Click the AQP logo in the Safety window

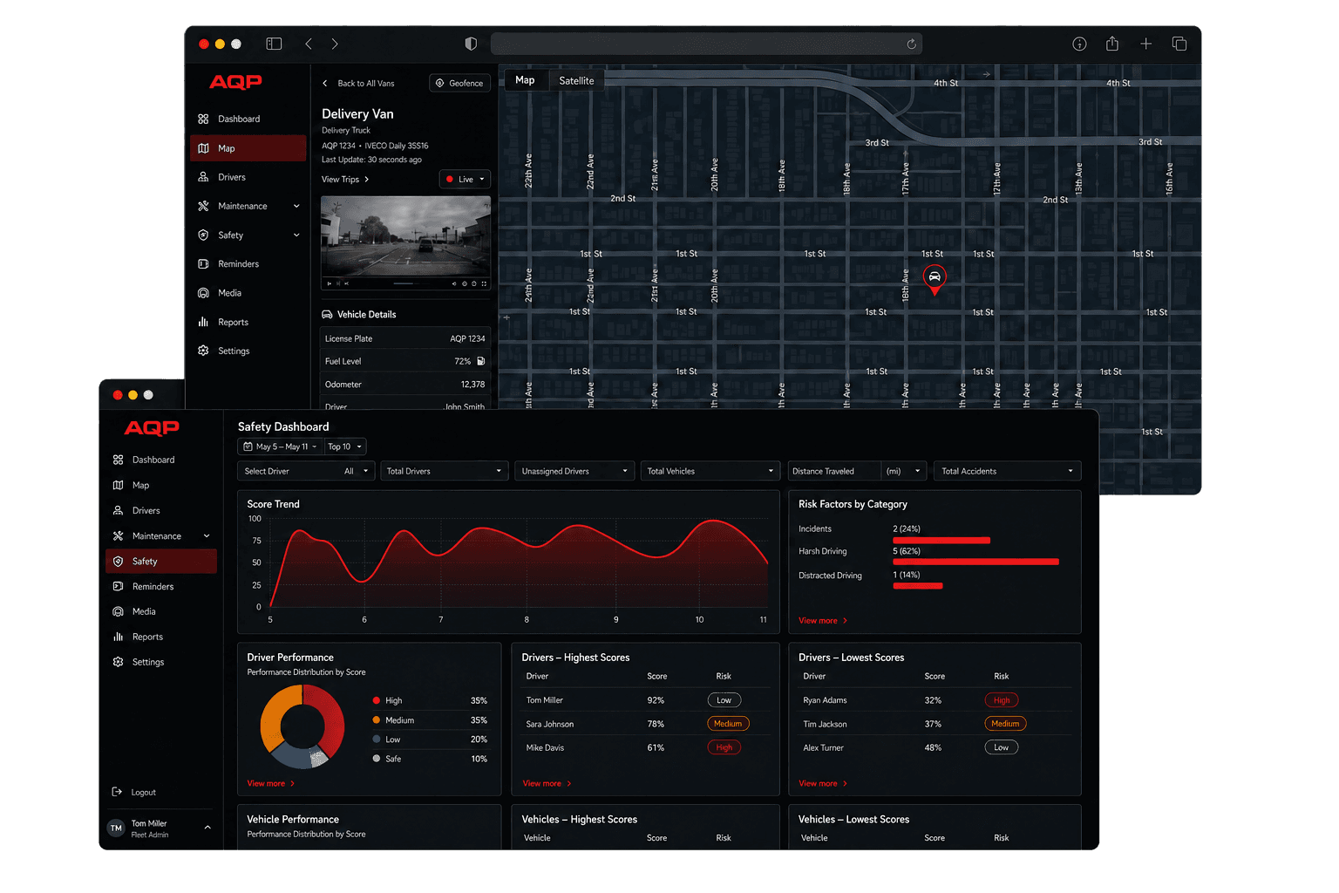(152, 428)
